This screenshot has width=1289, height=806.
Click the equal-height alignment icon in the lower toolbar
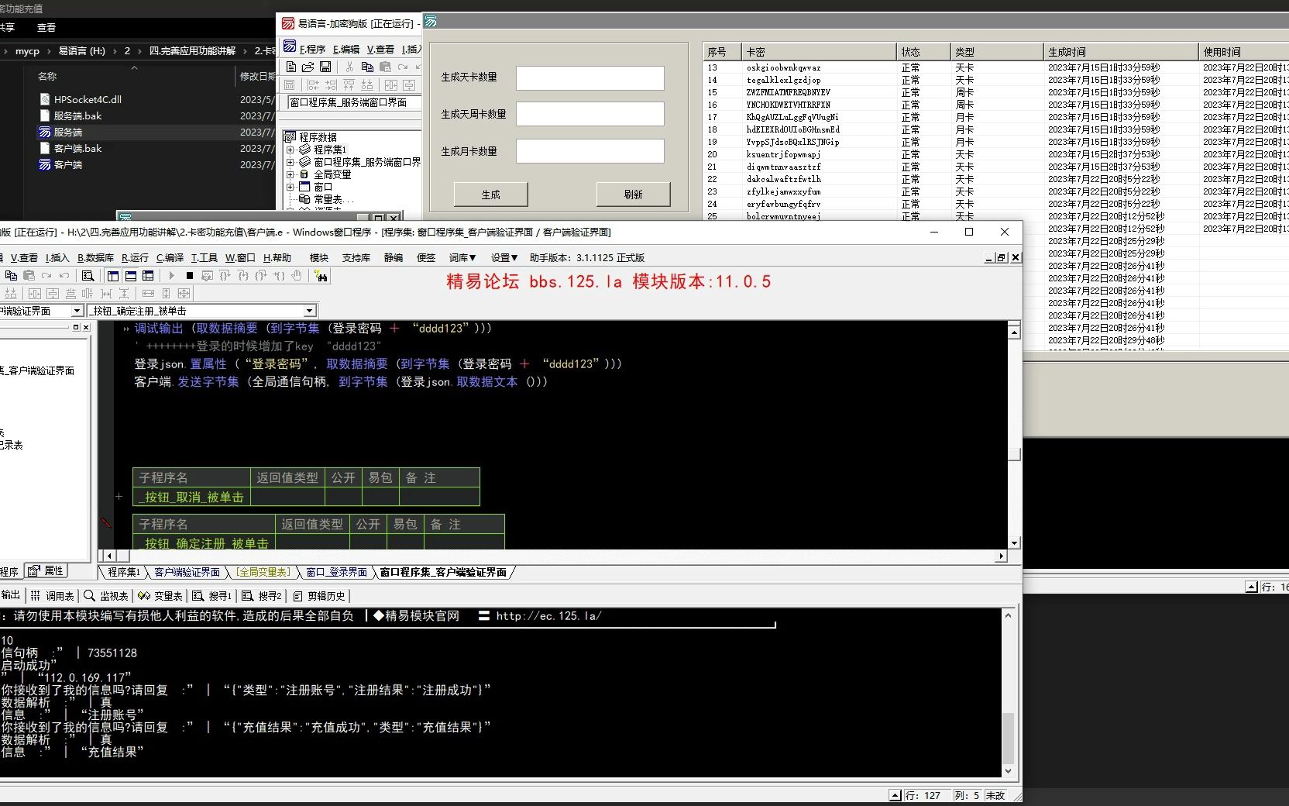(166, 293)
